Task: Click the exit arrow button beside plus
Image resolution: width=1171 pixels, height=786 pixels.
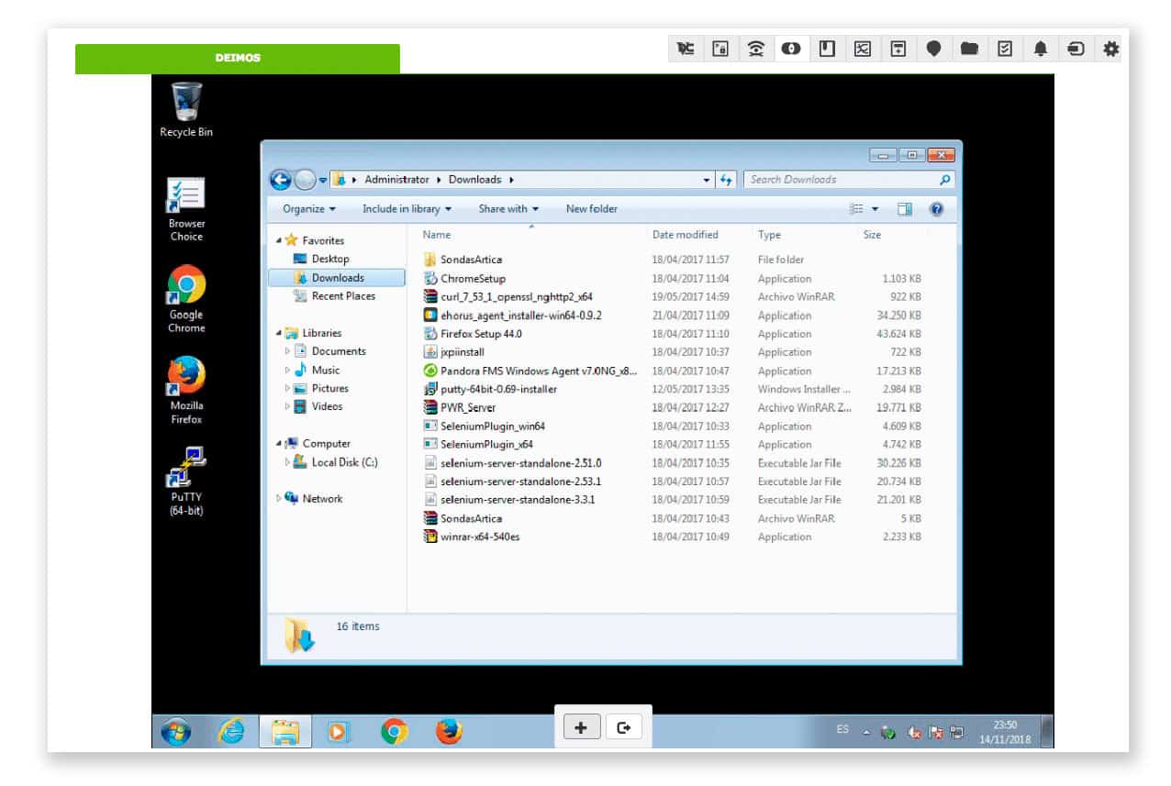Action: coord(624,727)
